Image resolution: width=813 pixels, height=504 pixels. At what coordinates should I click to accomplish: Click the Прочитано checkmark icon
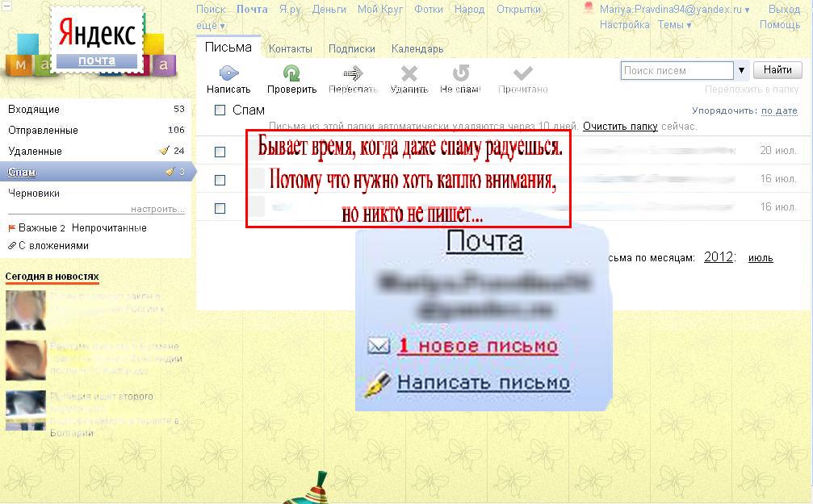[522, 73]
